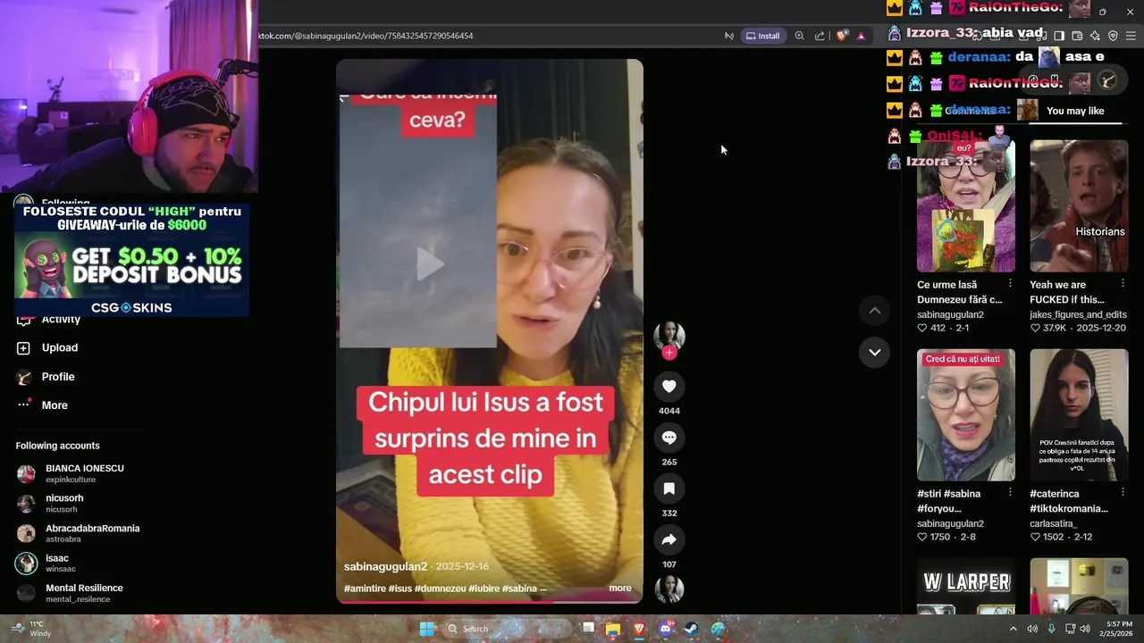This screenshot has width=1144, height=643.
Task: Click the Install app button in address bar
Action: pos(763,36)
